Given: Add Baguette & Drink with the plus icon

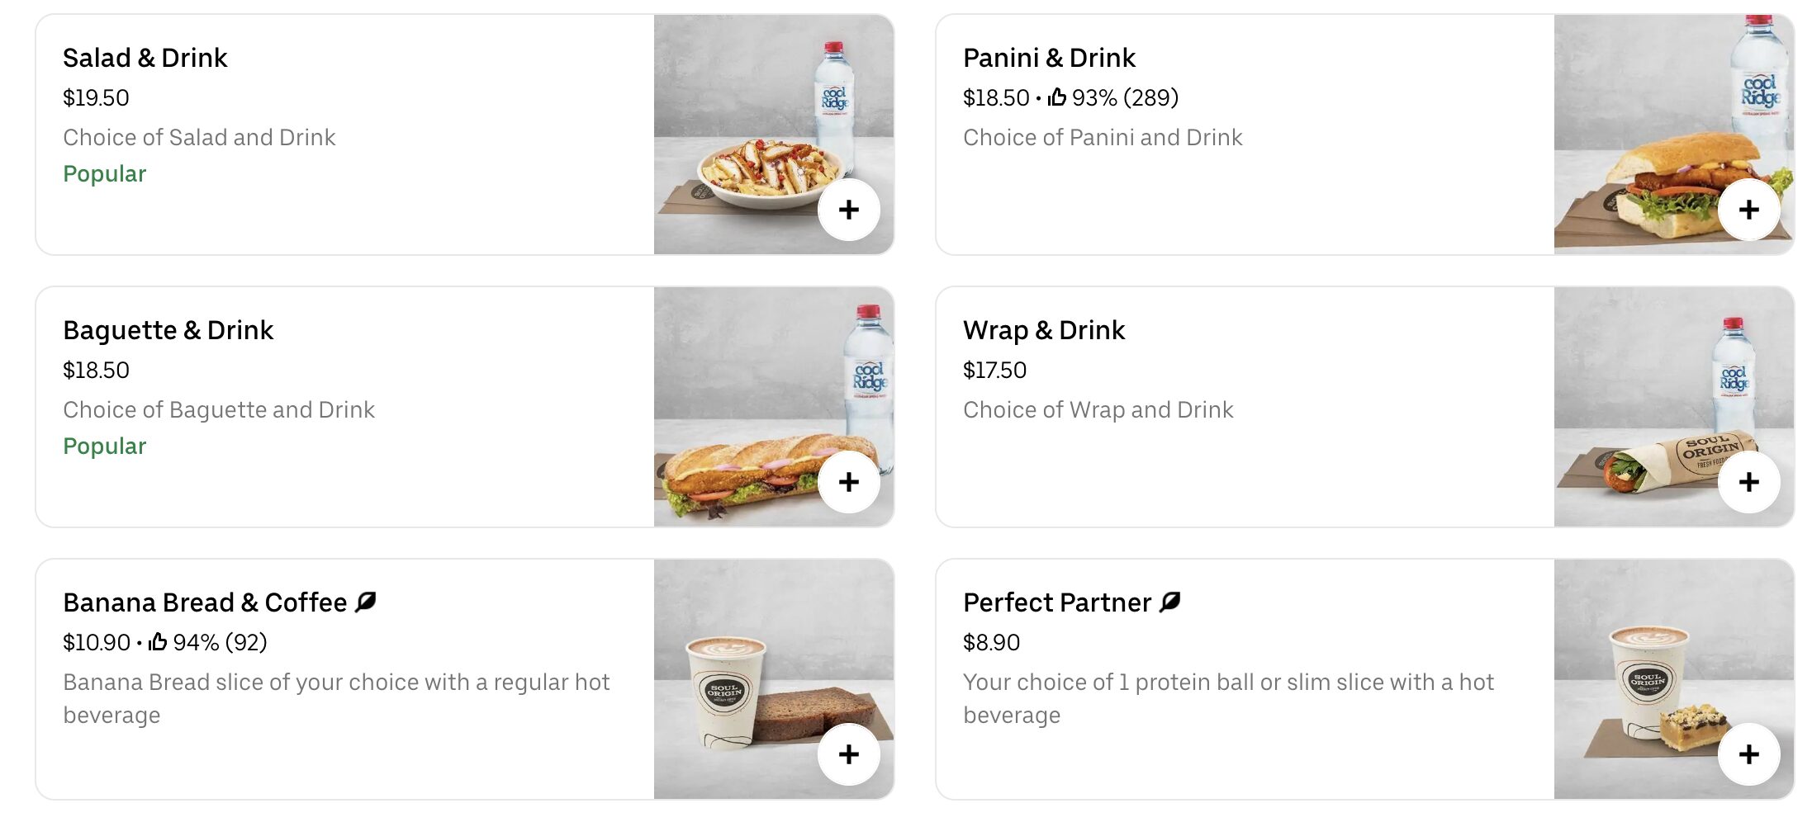Looking at the screenshot, I should [849, 483].
